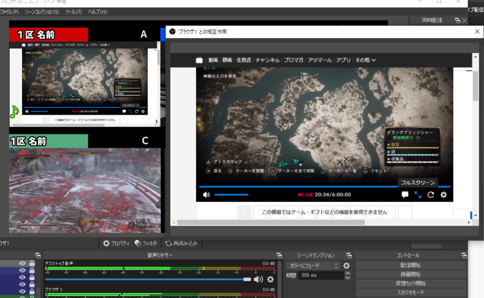The width and height of the screenshot is (484, 298).
Task: Click the Niconico TV logo icon
Action: (x=198, y=60)
